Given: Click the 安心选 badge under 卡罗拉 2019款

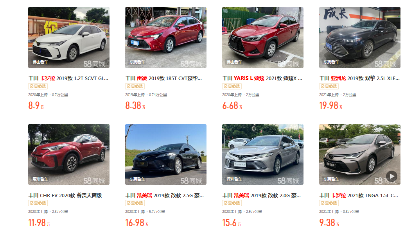Looking at the screenshot, I should (x=38, y=86).
